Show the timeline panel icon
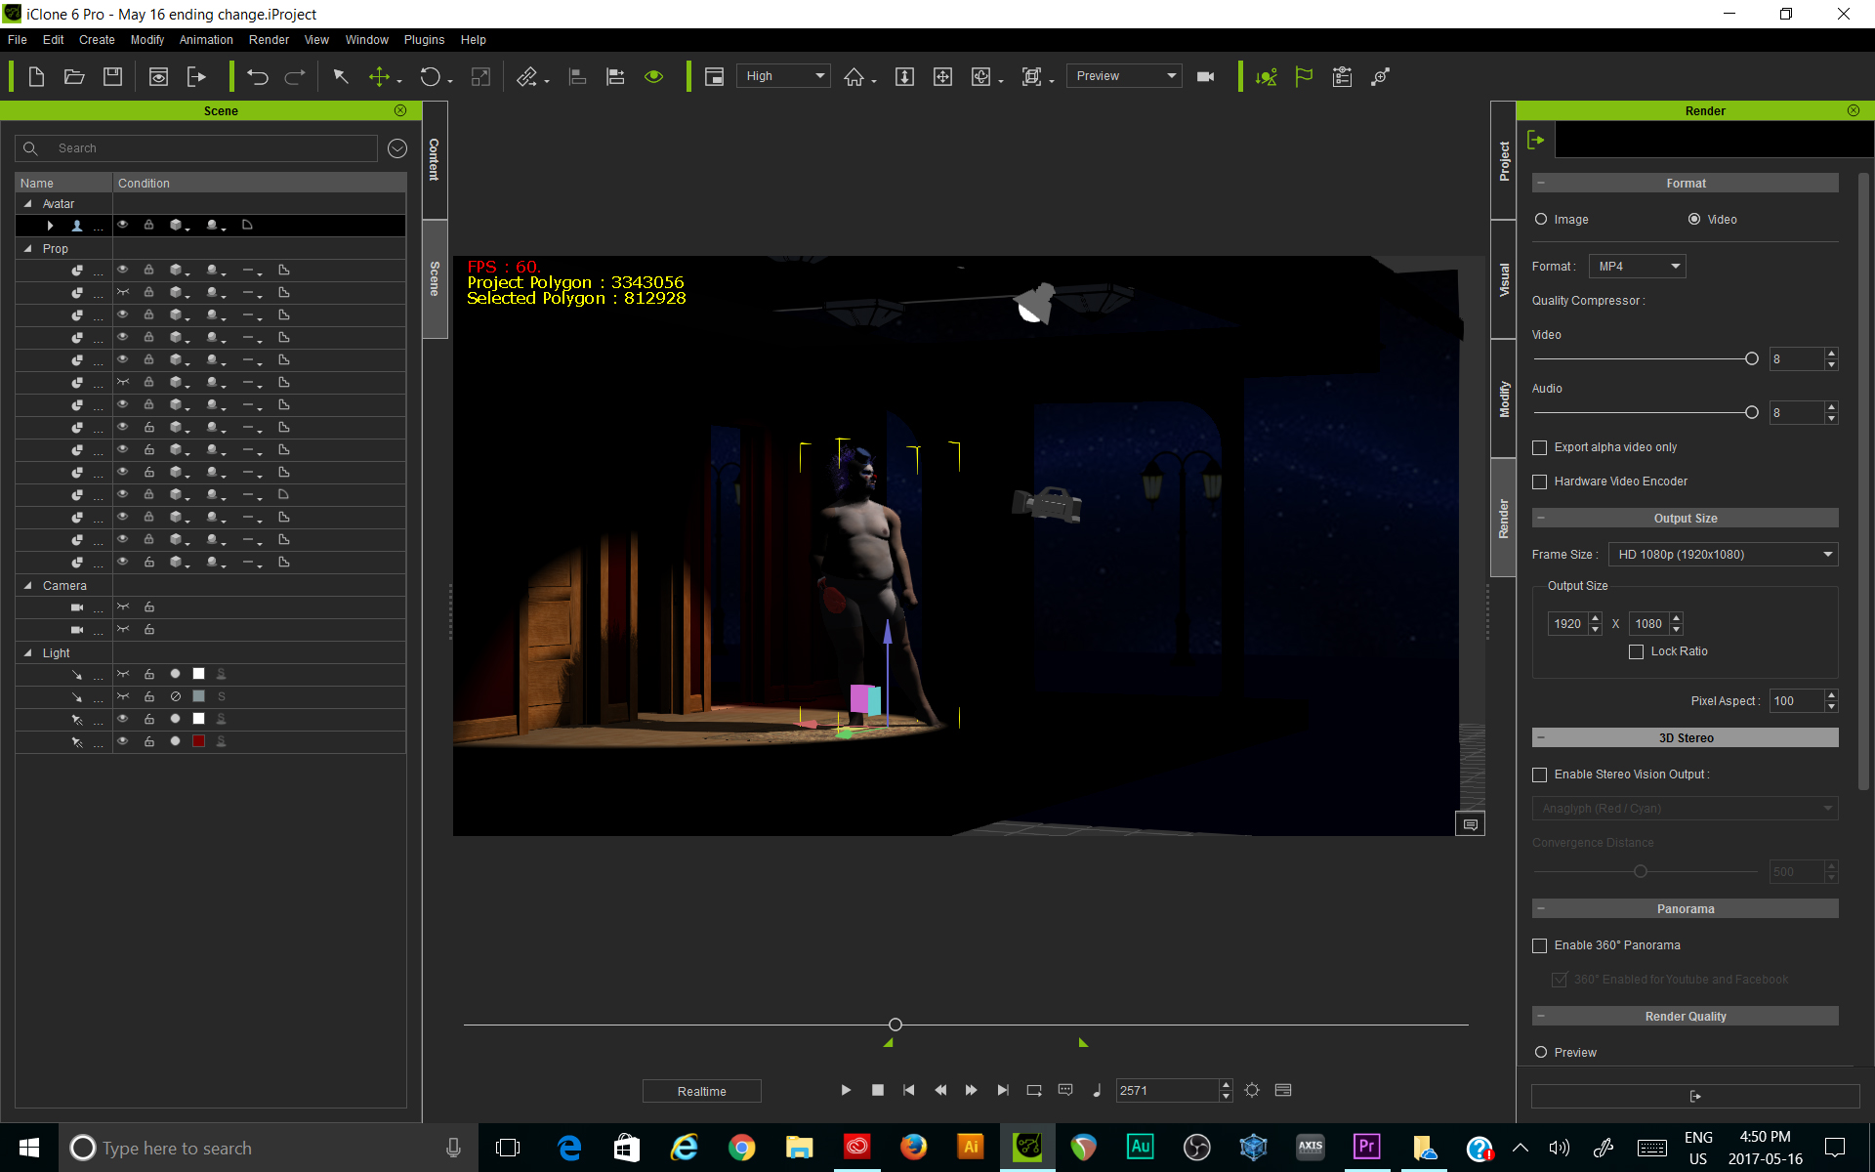This screenshot has width=1875, height=1172. coord(1283,1090)
